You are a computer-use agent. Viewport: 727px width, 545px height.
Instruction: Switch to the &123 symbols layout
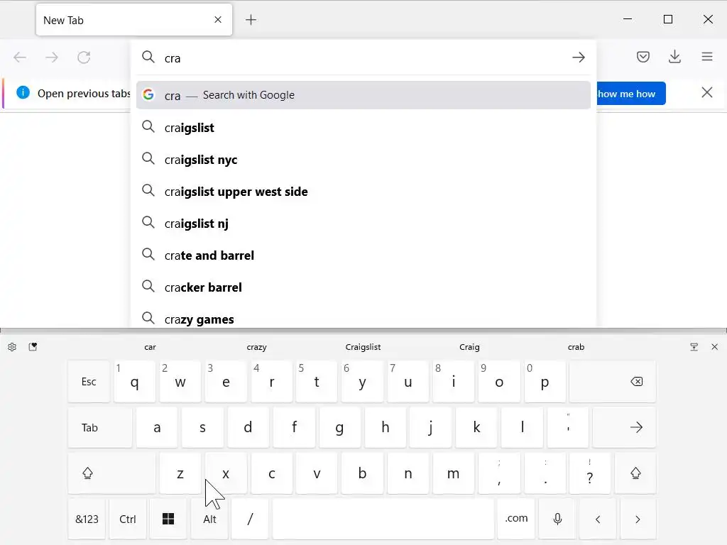87,519
